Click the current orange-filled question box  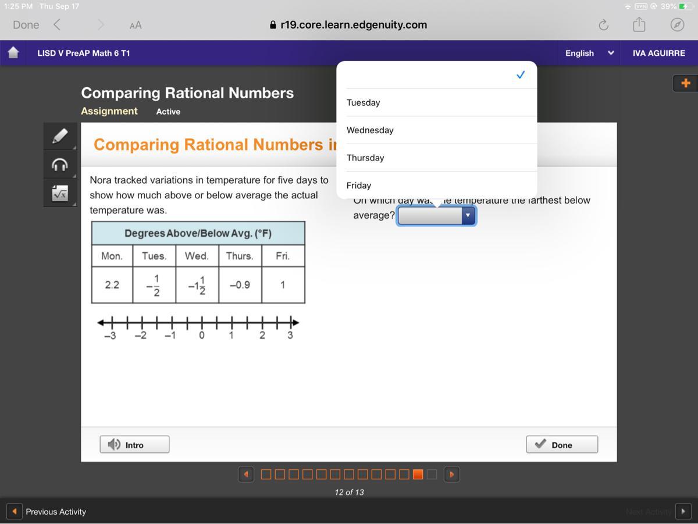click(418, 474)
